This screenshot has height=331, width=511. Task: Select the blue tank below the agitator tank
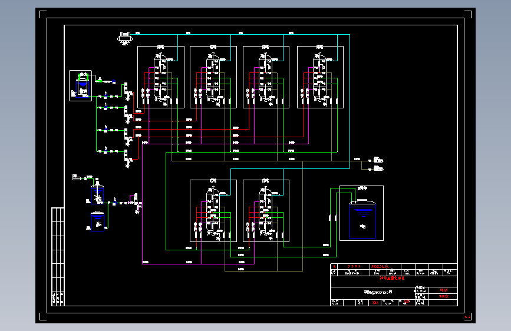pyautogui.click(x=97, y=221)
